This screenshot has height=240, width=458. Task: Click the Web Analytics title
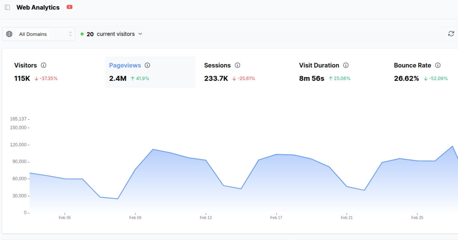38,7
